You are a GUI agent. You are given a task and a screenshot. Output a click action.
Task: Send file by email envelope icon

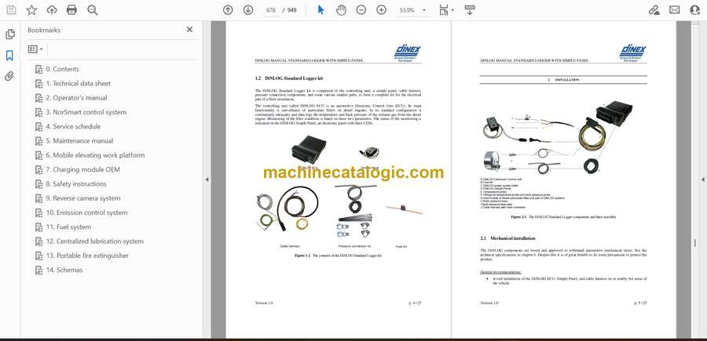[x=675, y=10]
